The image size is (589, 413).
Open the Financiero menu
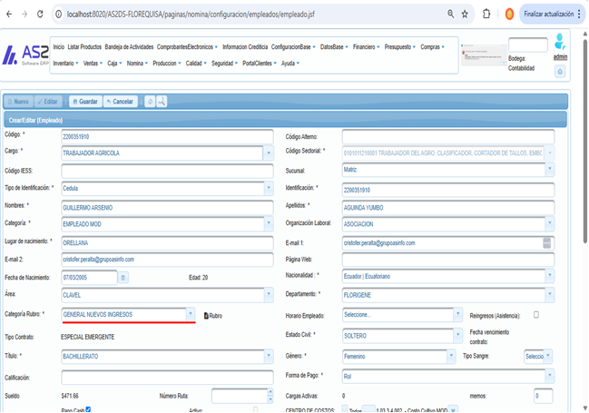pos(367,47)
